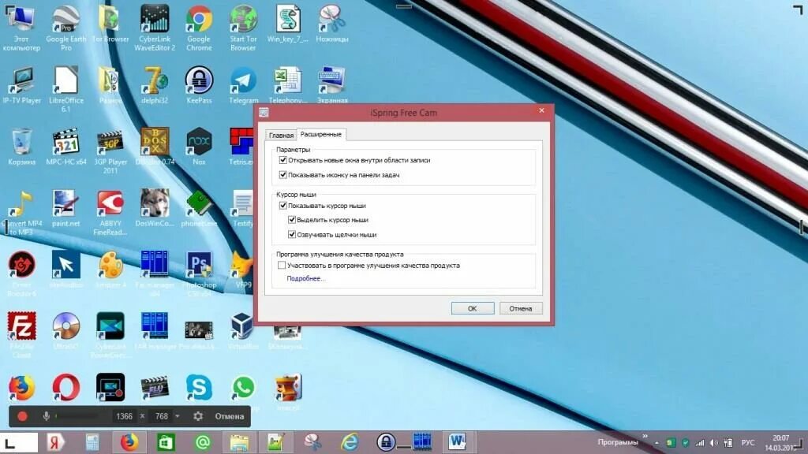Switch input language via РУС indicator

[748, 443]
